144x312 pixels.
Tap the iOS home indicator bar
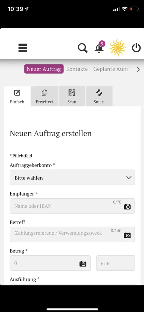(x=72, y=309)
